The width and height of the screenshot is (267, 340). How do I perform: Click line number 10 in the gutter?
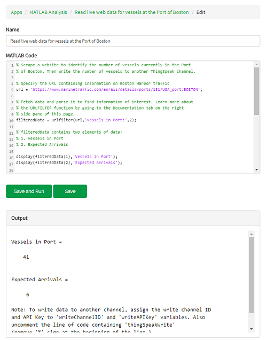coord(11,120)
